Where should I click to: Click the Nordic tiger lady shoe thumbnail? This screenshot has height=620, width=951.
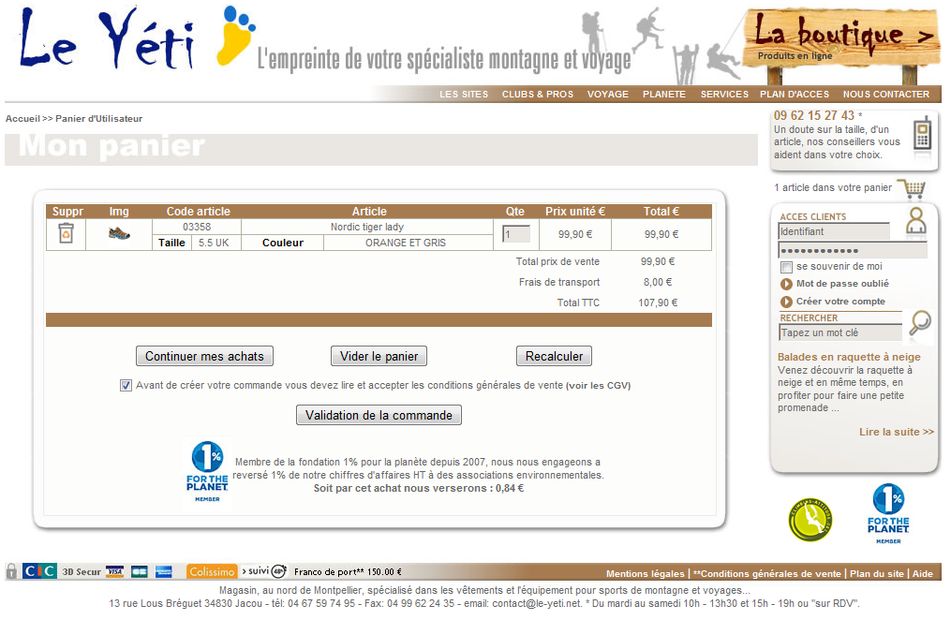click(119, 233)
